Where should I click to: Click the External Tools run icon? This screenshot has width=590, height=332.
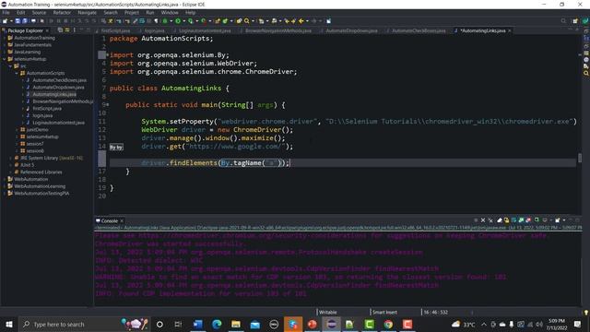[204, 21]
